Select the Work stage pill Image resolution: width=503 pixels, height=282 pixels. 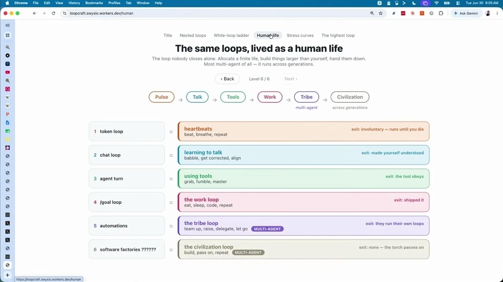click(270, 97)
